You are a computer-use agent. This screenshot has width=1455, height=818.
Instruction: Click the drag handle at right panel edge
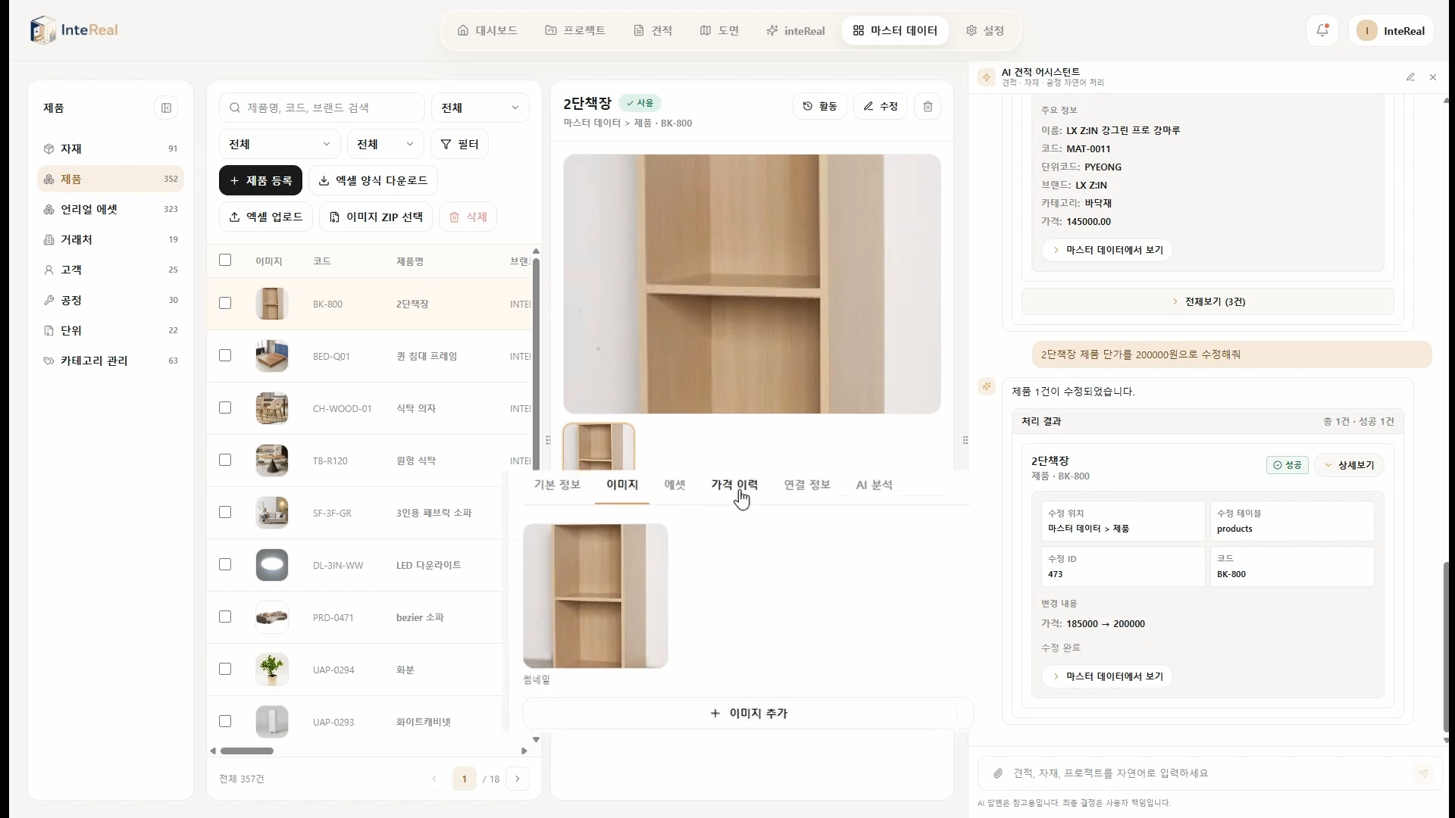pos(965,440)
